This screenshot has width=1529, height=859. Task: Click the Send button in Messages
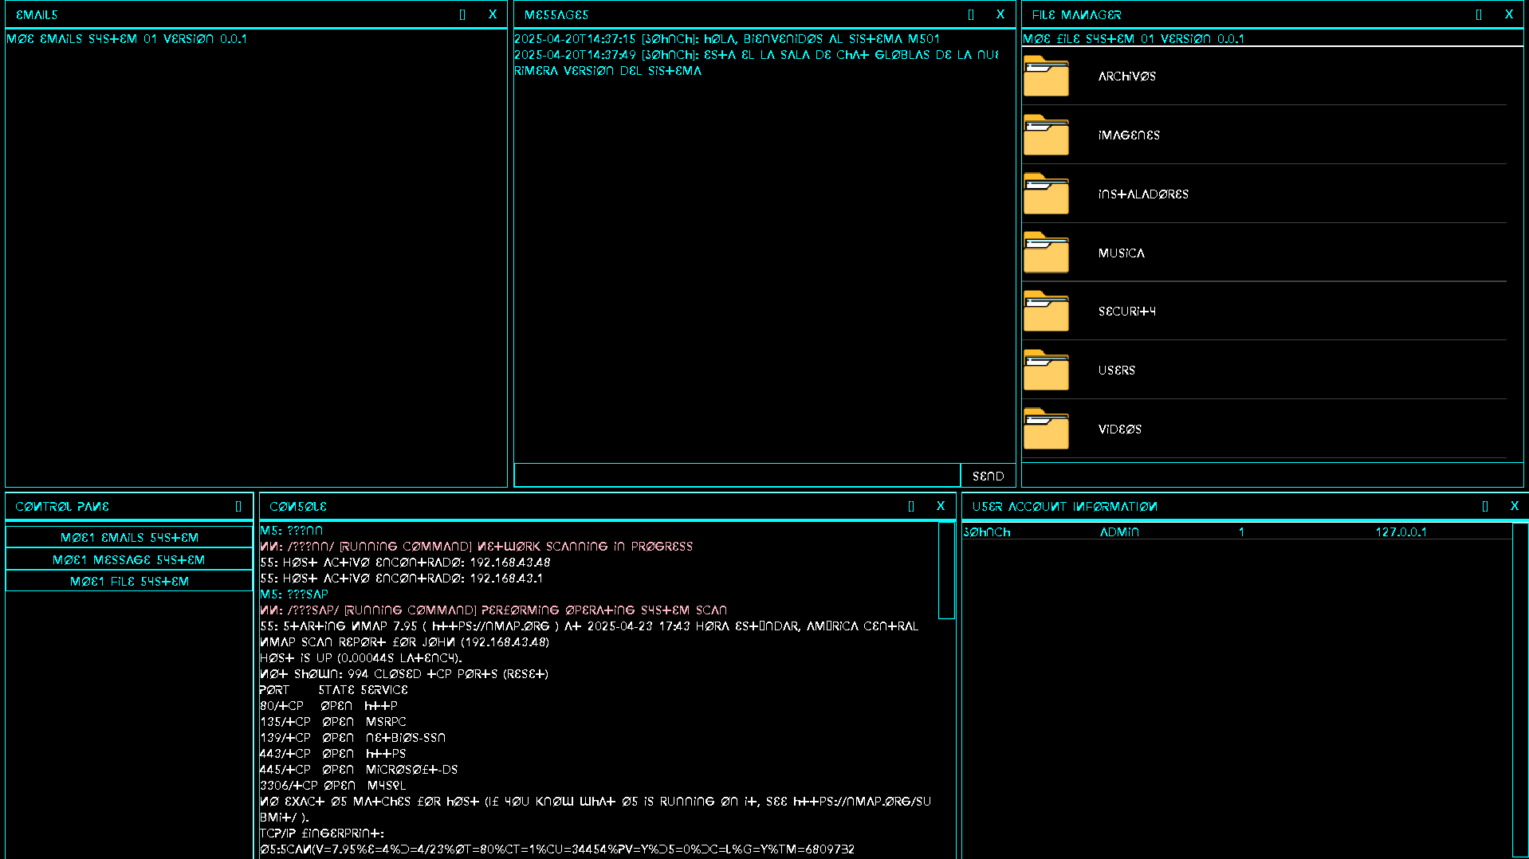point(988,476)
